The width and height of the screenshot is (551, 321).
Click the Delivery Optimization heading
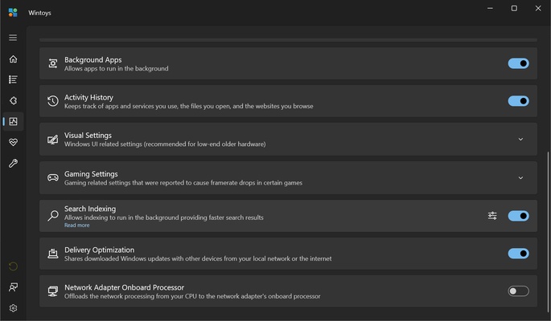click(x=99, y=250)
